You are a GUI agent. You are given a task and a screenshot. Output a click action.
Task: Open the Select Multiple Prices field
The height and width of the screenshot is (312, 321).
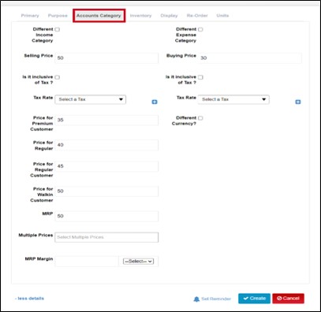tap(106, 237)
